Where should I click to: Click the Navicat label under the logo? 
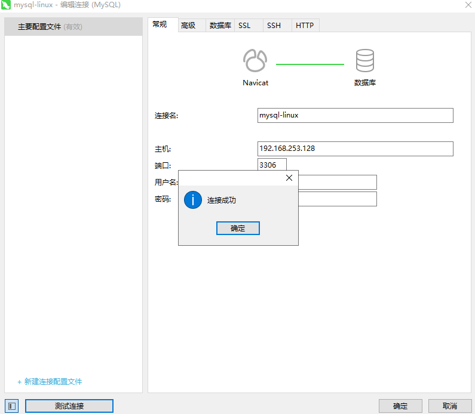[x=255, y=83]
